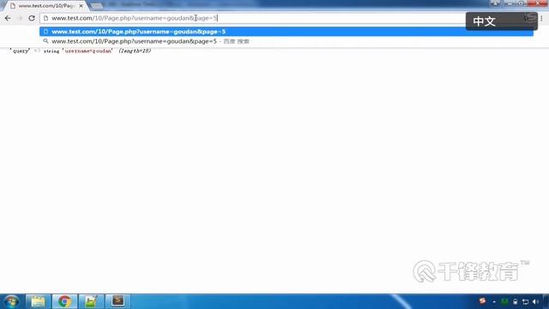Image resolution: width=549 pixels, height=309 pixels.
Task: Open Chrome's three-dot menu
Action: [x=541, y=18]
